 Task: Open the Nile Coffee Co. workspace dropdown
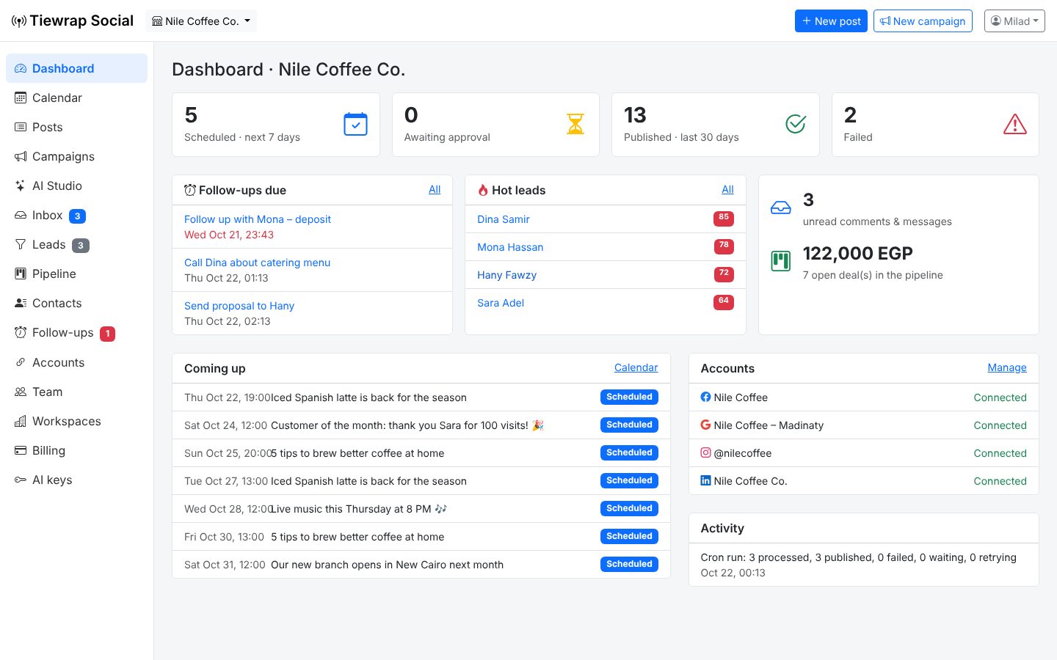tap(201, 21)
